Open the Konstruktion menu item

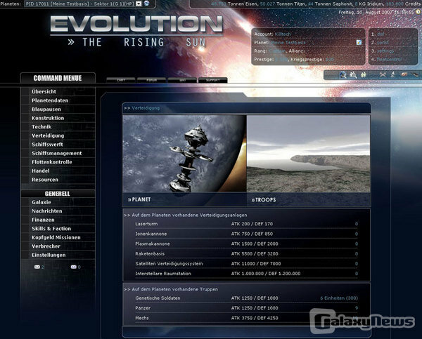tap(48, 118)
